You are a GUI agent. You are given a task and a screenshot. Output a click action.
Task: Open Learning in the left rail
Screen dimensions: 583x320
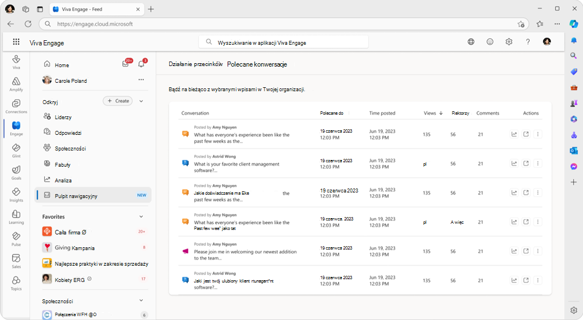(x=16, y=217)
